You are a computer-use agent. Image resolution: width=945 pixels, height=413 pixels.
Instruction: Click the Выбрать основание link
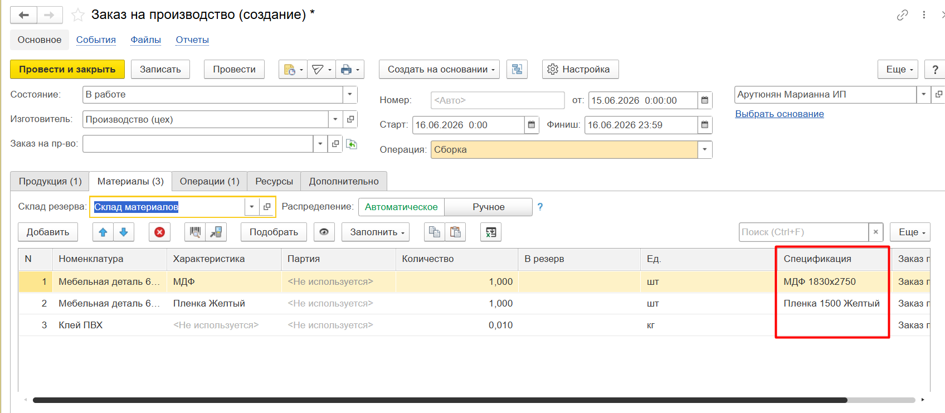[780, 114]
